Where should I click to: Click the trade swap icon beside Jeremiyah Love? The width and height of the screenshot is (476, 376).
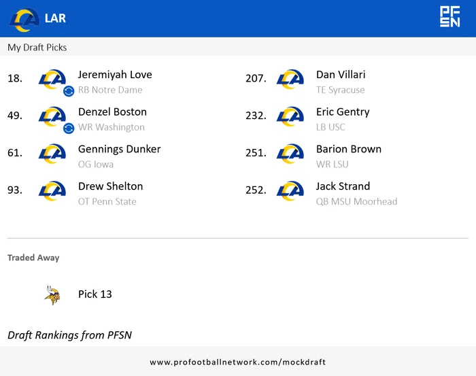[x=68, y=91]
